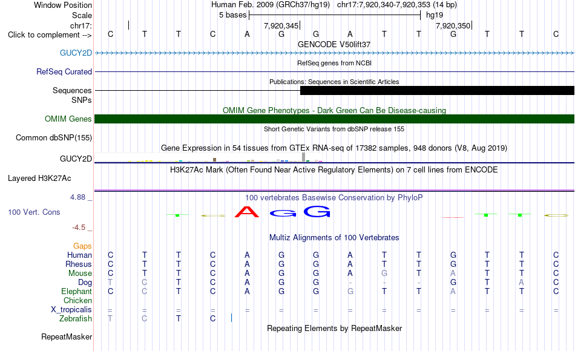
Task: Click the largest blue G conservation logo
Action: pos(317,211)
